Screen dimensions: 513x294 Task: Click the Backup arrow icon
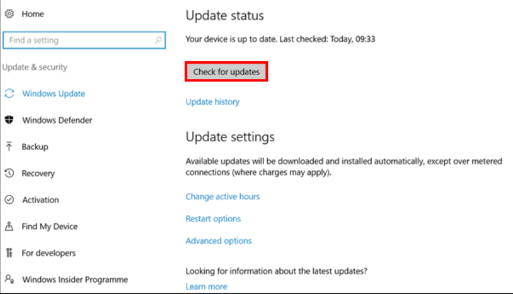(x=9, y=146)
